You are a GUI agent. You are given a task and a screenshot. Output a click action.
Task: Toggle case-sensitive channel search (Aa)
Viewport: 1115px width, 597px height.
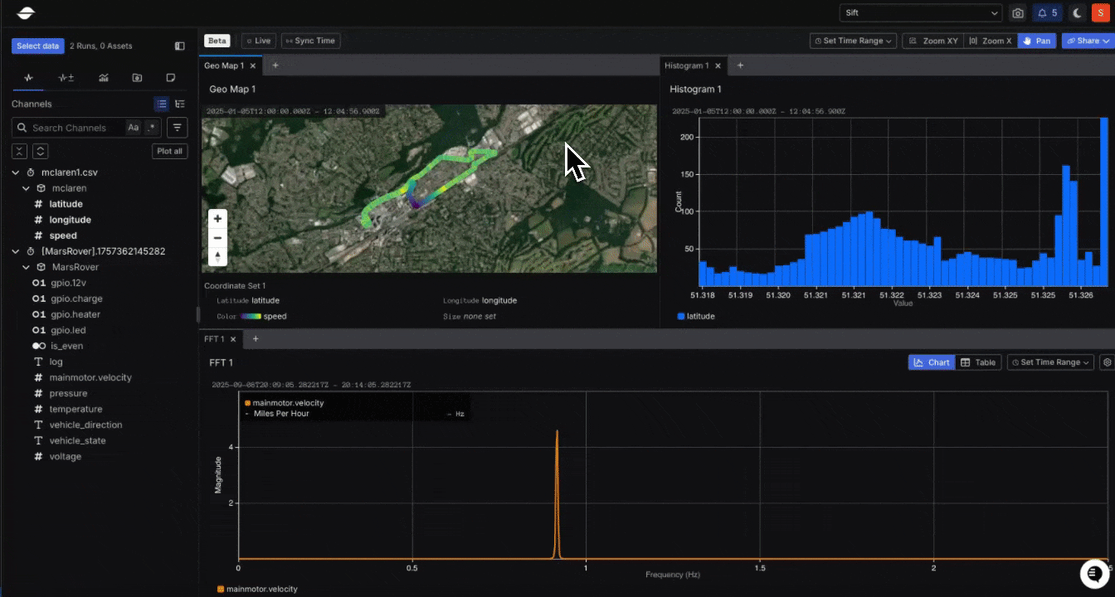(133, 128)
